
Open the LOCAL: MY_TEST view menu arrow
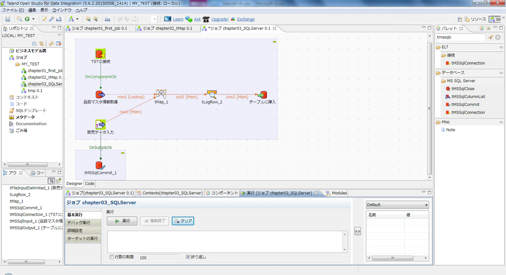(59, 35)
